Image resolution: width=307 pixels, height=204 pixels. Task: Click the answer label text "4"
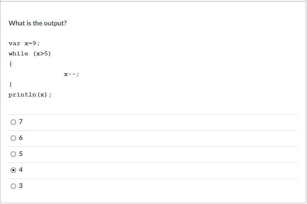(21, 170)
